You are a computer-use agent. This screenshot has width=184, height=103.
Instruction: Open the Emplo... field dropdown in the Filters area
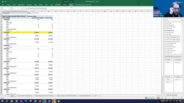pyautogui.click(x=171, y=62)
